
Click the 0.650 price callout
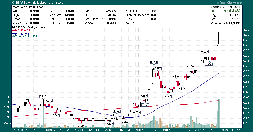point(158,69)
